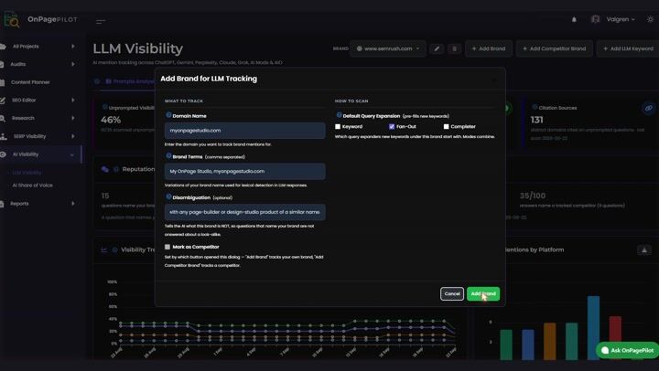Expand the SEO Editor sidebar arrow

pos(73,101)
